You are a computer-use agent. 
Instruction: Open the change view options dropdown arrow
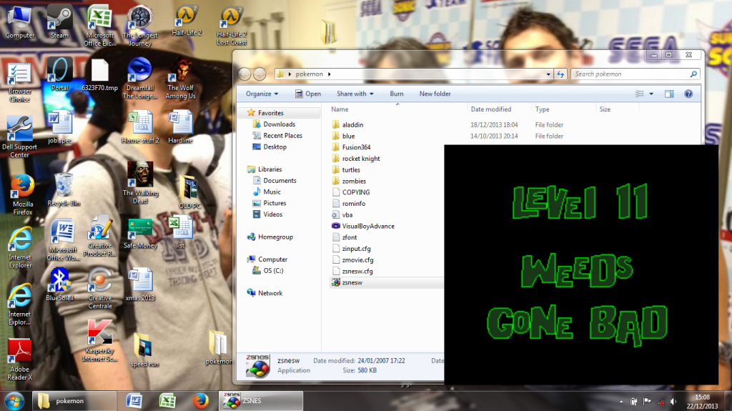coord(651,94)
